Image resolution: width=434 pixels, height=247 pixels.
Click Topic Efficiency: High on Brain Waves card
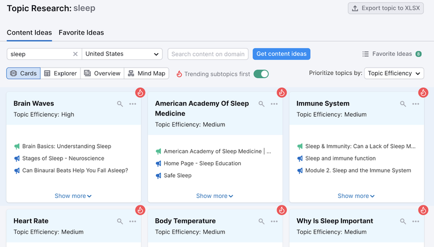point(44,114)
